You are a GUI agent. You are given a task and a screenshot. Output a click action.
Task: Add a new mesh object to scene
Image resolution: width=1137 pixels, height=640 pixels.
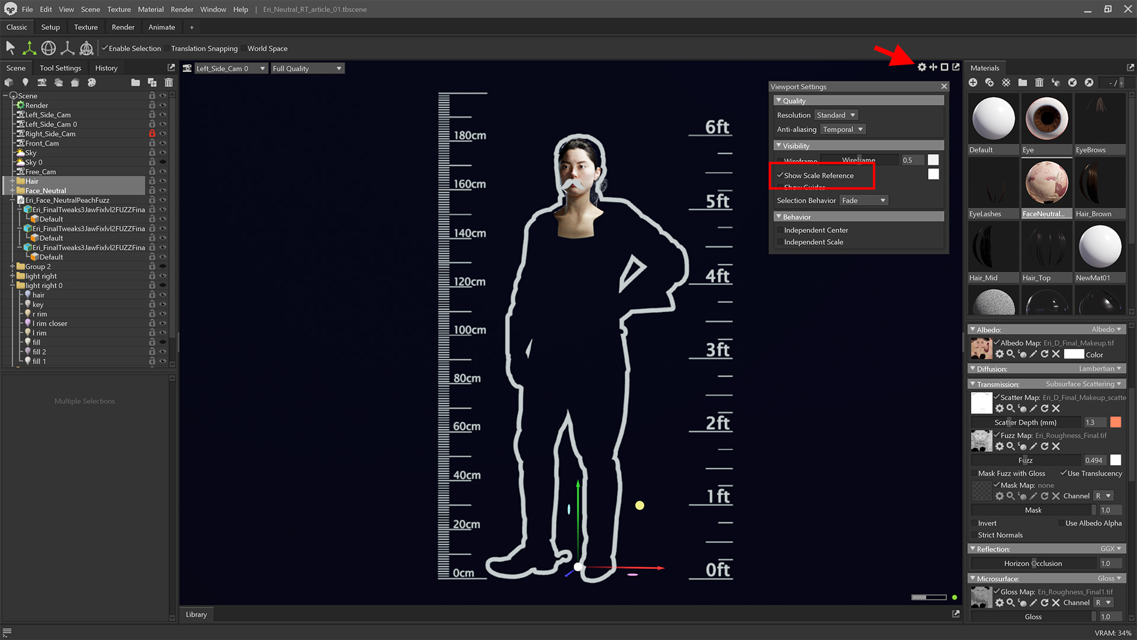pos(9,82)
